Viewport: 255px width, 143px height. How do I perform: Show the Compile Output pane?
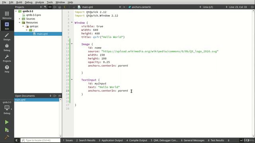(x=137, y=140)
